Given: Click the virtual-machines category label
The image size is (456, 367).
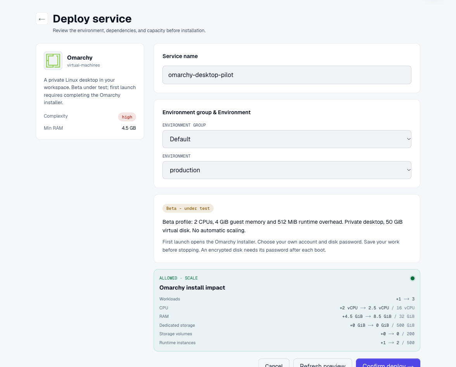Looking at the screenshot, I should (83, 65).
